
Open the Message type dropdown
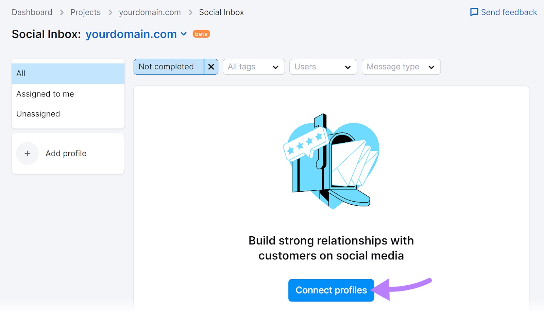click(401, 67)
